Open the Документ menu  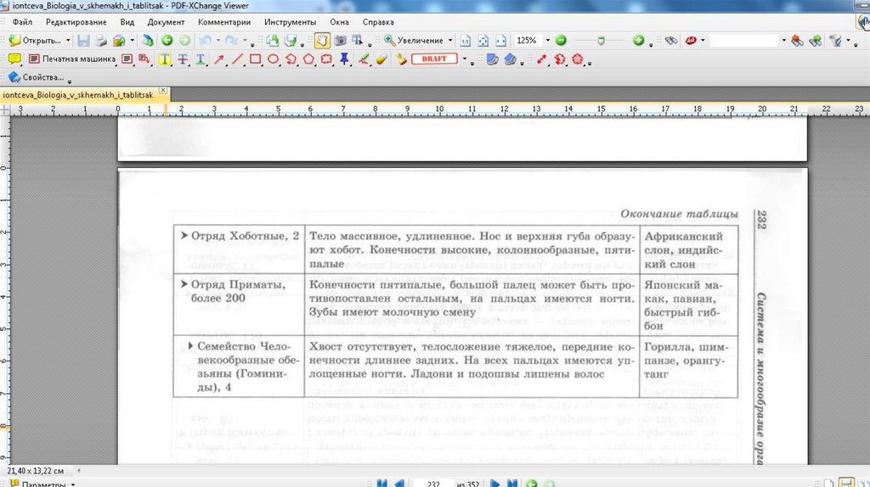[165, 21]
